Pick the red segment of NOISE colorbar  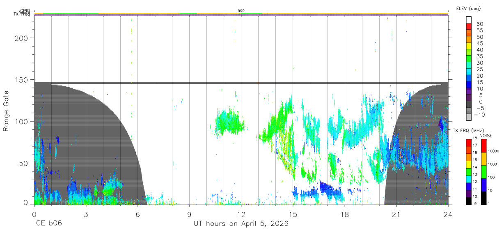(483, 146)
